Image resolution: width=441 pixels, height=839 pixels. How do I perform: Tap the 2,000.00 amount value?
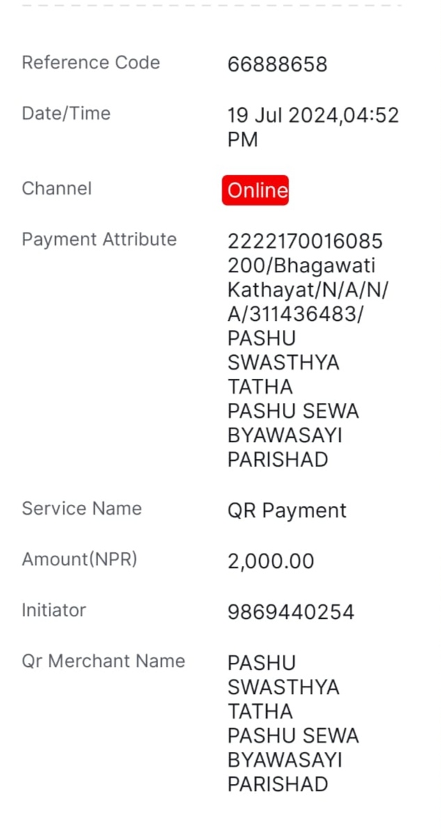(271, 561)
